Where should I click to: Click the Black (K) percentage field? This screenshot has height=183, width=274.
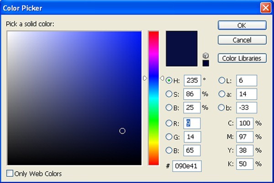pyautogui.click(x=245, y=163)
